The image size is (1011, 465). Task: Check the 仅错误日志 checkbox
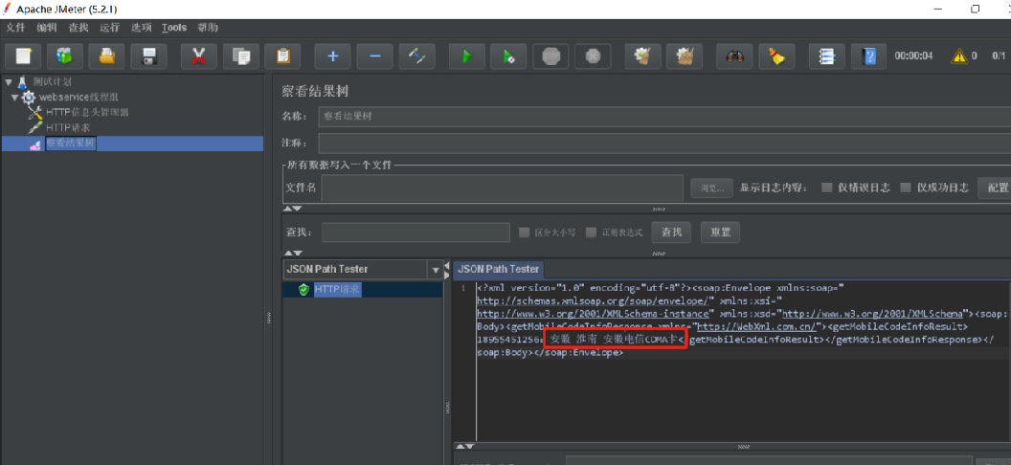(826, 188)
